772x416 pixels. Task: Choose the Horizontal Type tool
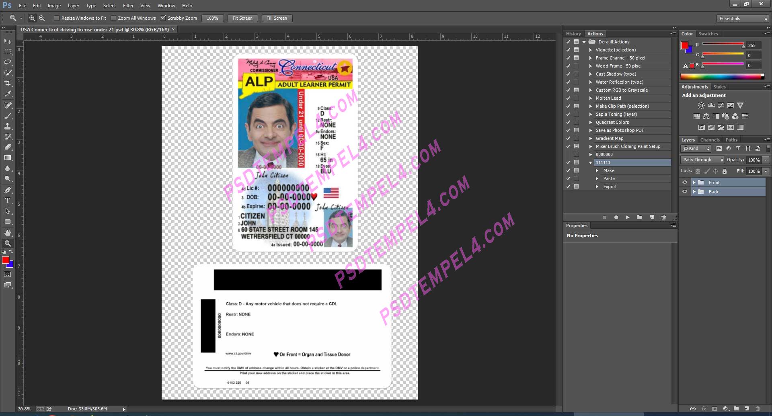click(x=8, y=201)
